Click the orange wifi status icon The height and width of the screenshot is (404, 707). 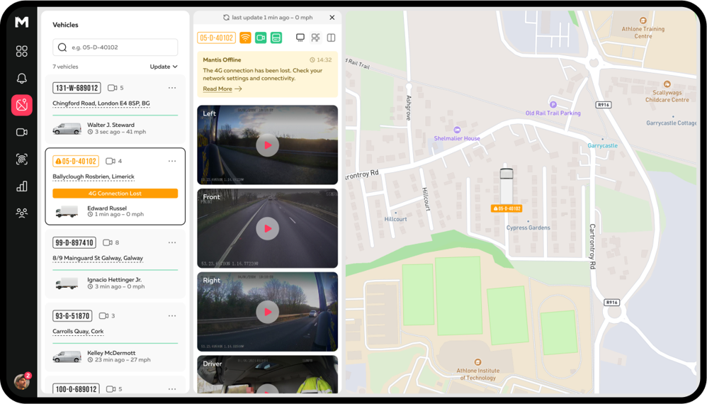click(245, 38)
